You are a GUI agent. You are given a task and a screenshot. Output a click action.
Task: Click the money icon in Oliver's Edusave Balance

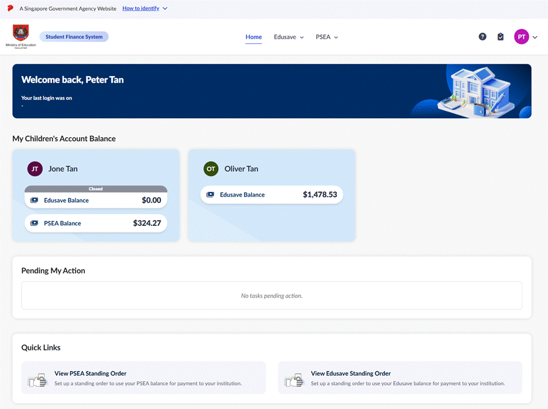[x=210, y=194]
